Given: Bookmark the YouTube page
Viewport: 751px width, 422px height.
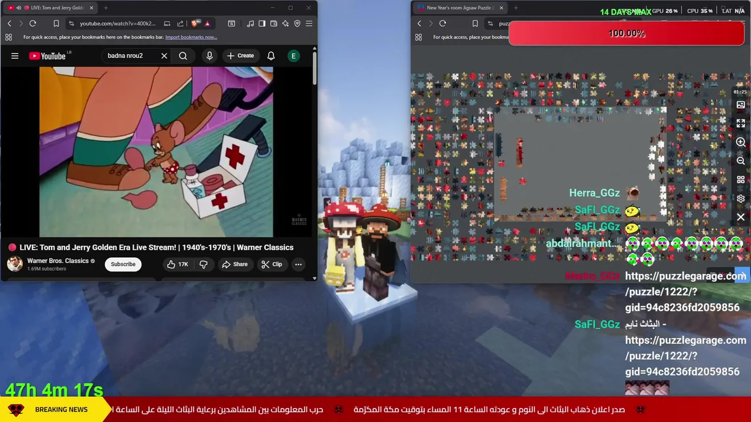Looking at the screenshot, I should tap(56, 23).
